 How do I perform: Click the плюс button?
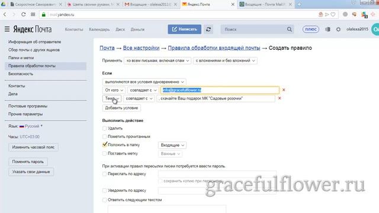[x=311, y=29]
